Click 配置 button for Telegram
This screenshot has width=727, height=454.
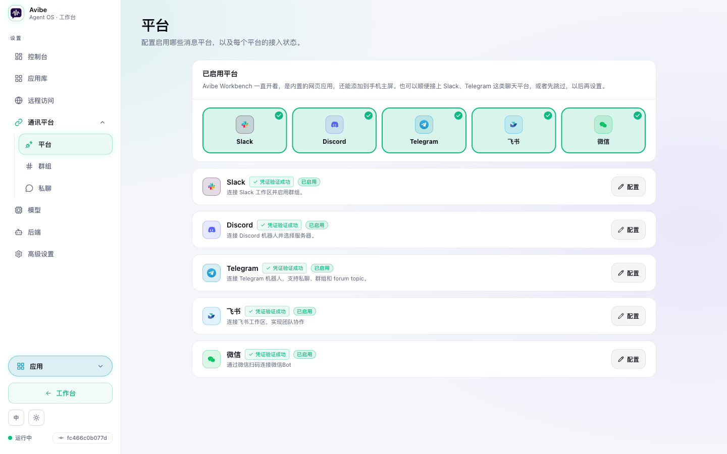click(x=629, y=273)
